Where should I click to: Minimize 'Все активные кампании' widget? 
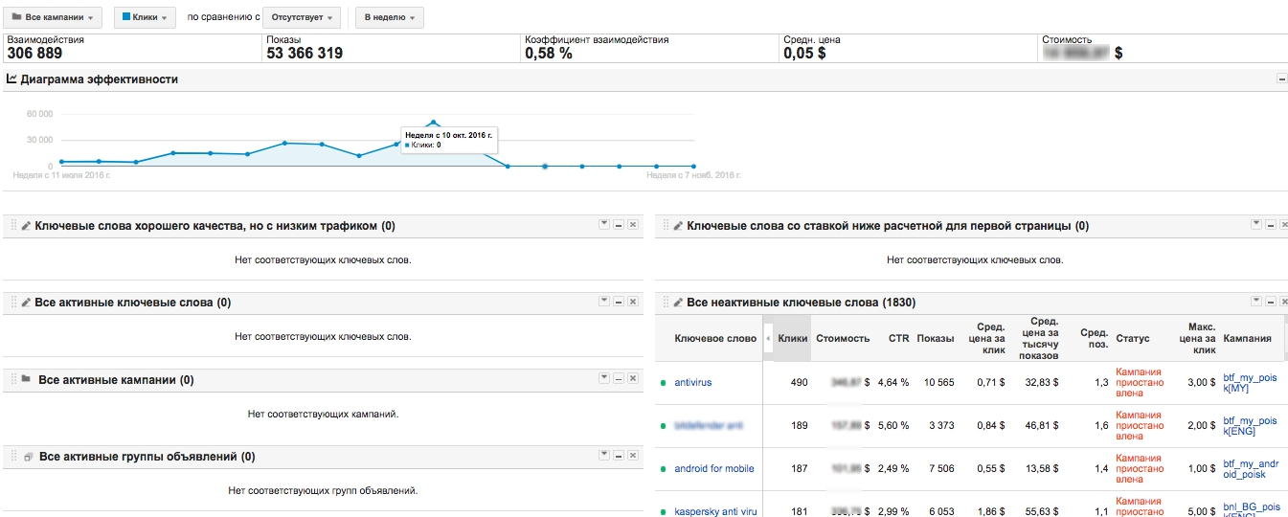tap(619, 378)
